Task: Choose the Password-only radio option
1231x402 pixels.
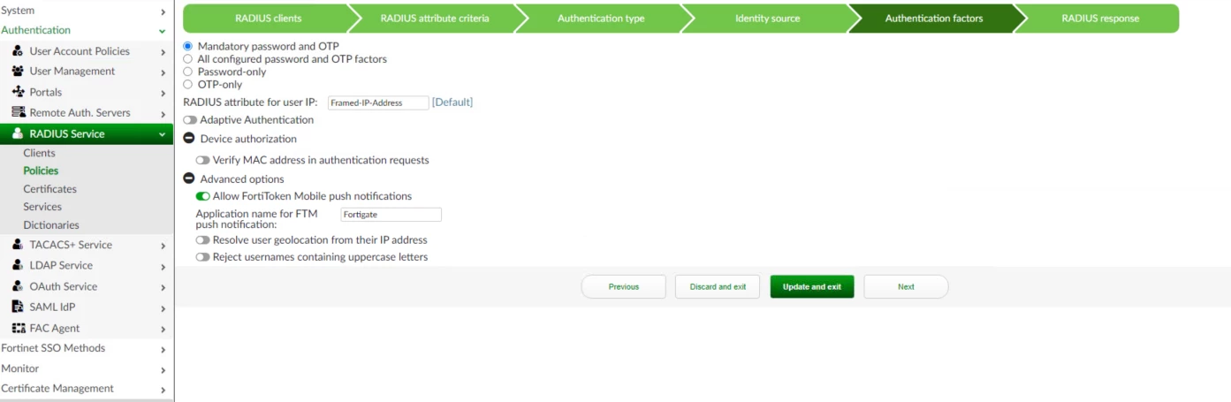Action: pos(187,72)
